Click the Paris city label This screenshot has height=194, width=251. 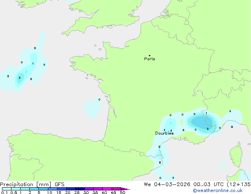150,59
